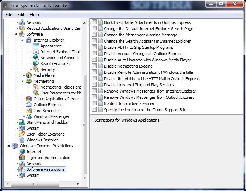Select the System item above User Folder Locations
The image size is (246, 191).
33,128
